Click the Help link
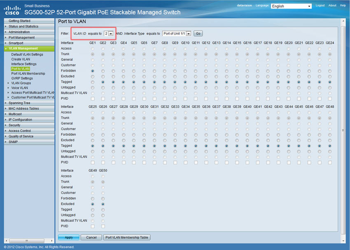This screenshot has height=250, width=350. 343,5
